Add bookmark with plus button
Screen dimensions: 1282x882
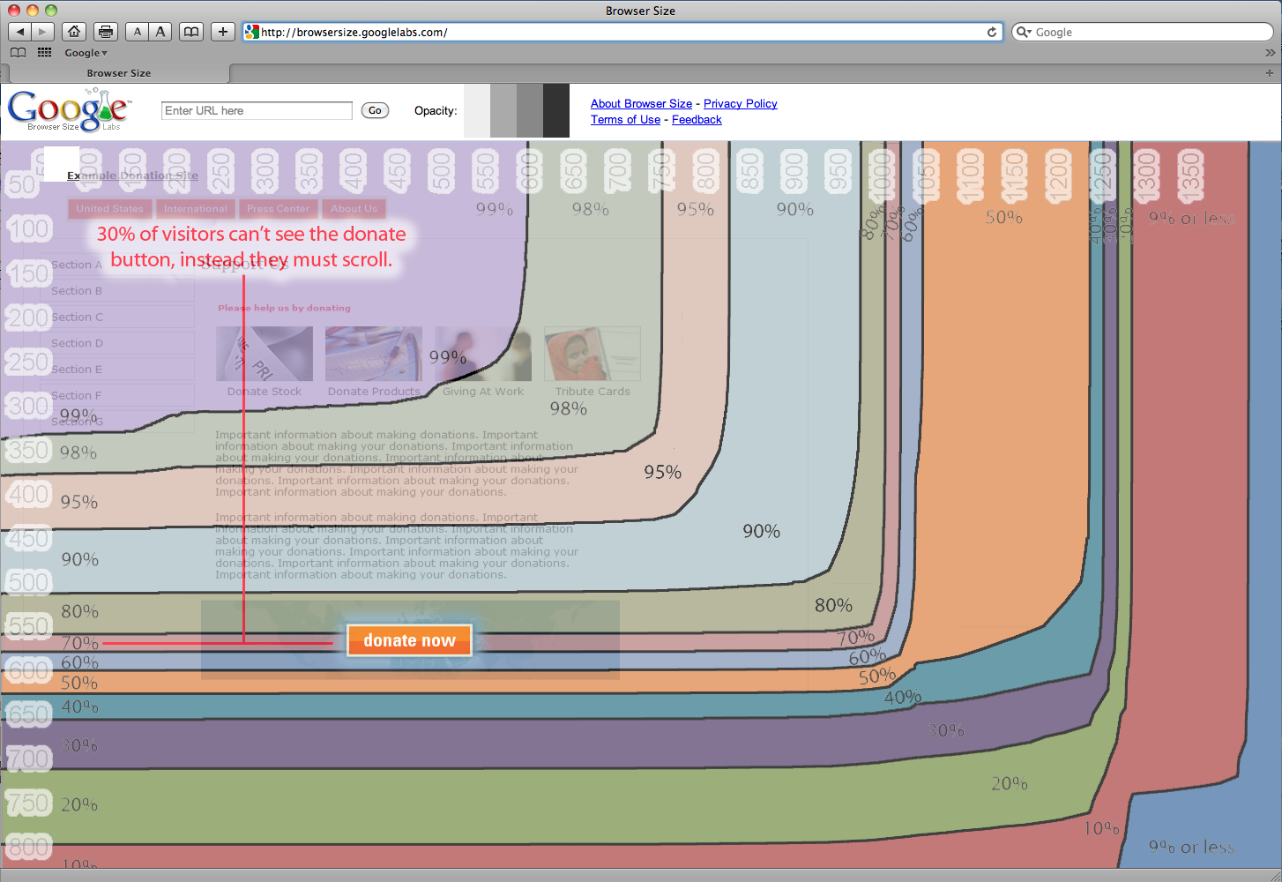coord(223,32)
